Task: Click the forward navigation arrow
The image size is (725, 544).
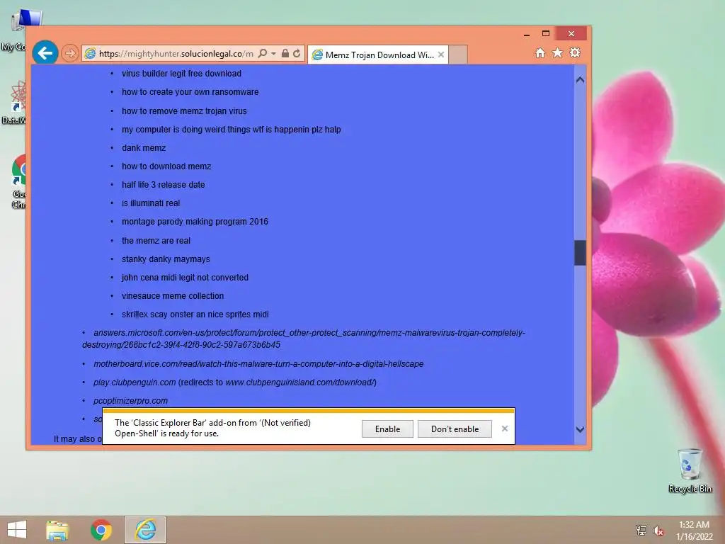Action: point(70,53)
